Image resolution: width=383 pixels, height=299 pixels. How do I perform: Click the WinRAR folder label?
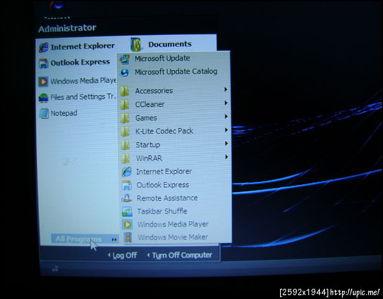tap(149, 158)
